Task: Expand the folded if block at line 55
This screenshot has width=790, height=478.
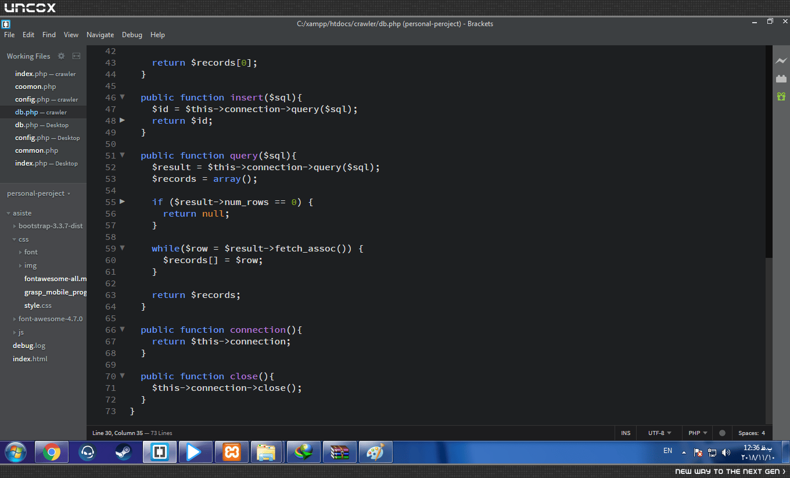Action: [122, 202]
